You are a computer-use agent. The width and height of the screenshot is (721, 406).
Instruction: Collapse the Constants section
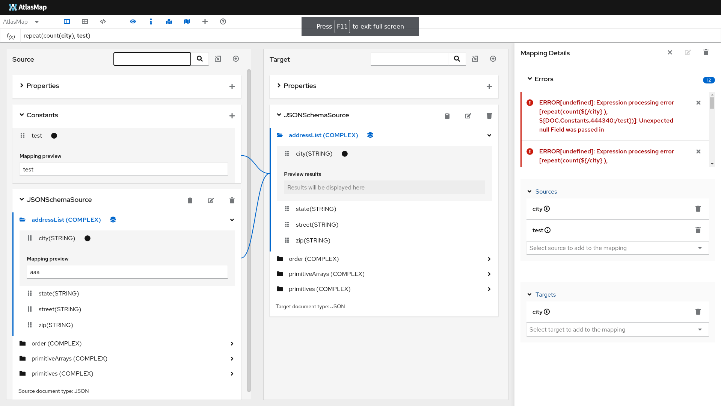tap(22, 115)
